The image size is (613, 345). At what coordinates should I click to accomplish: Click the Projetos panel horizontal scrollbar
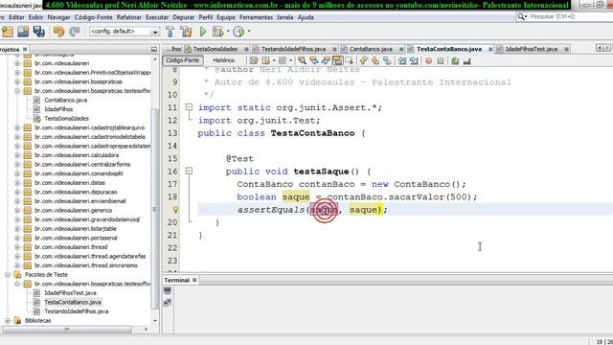tap(66, 330)
